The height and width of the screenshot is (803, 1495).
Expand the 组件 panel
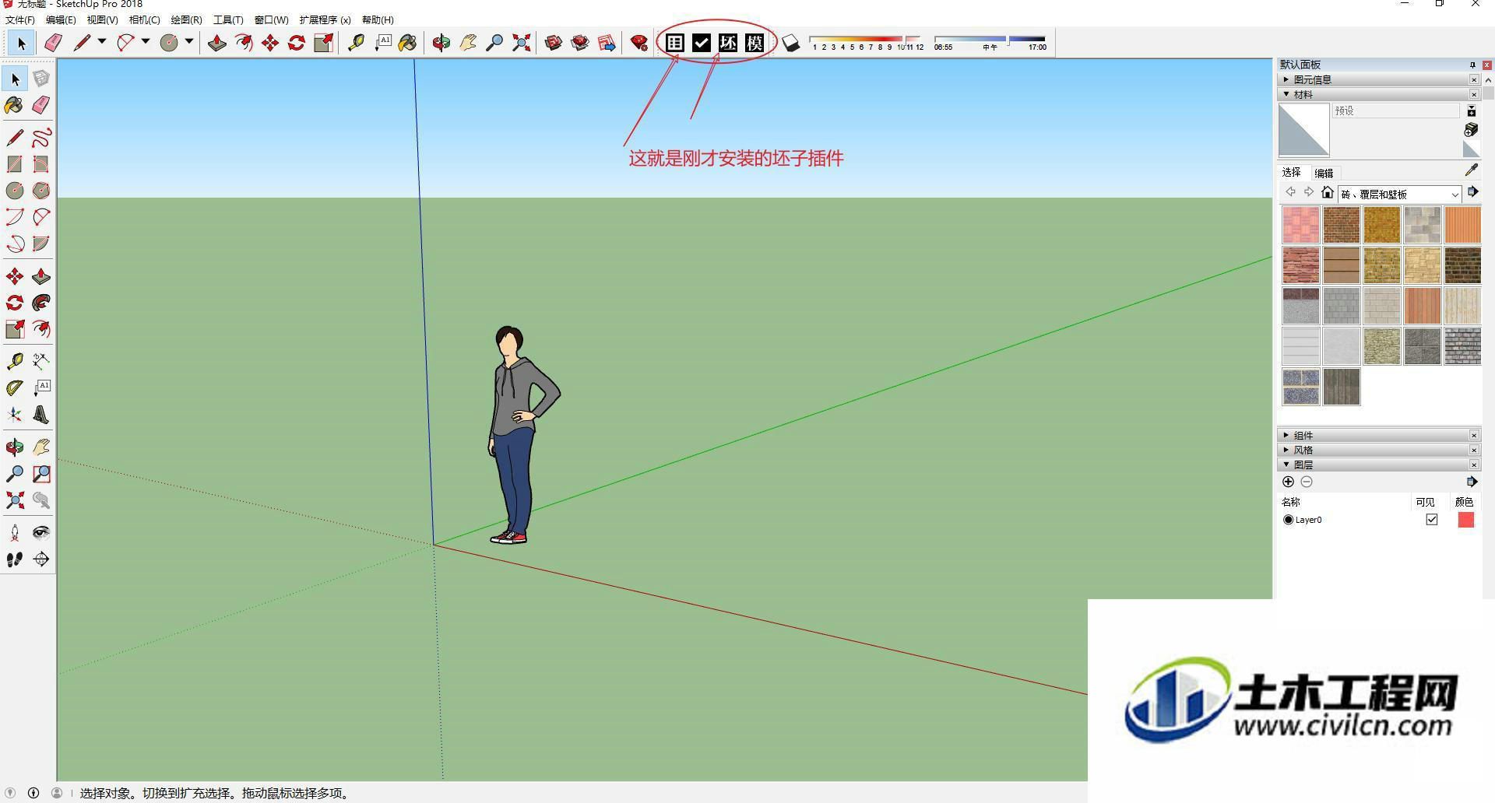point(1378,435)
